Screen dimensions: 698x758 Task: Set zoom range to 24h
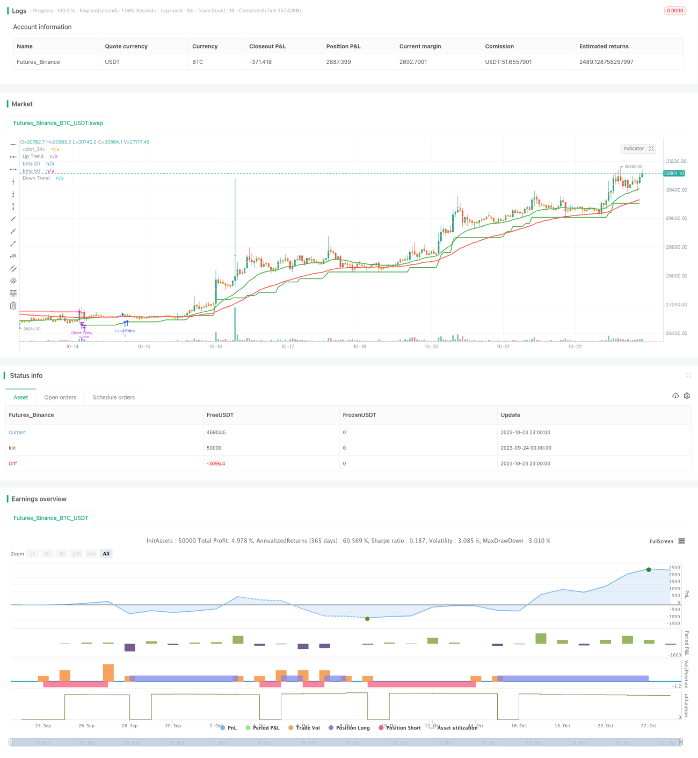(x=92, y=554)
